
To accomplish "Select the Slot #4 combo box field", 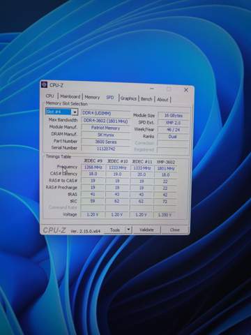I will (x=61, y=112).
